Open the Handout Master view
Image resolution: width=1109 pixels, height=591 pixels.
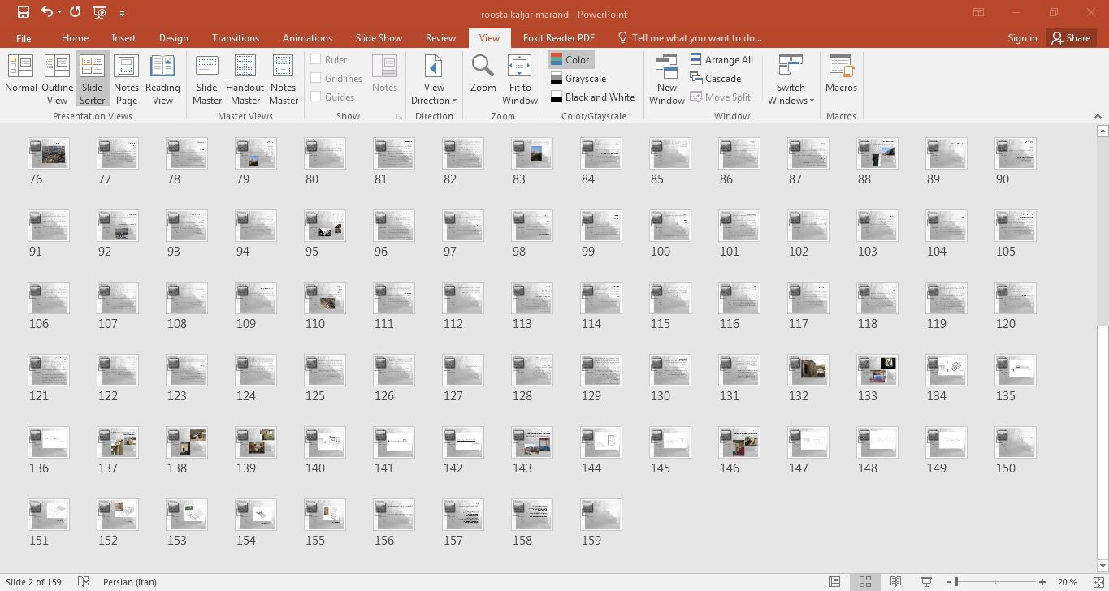pyautogui.click(x=245, y=80)
